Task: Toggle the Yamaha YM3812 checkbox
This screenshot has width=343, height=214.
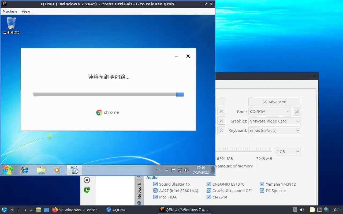Action: point(262,184)
